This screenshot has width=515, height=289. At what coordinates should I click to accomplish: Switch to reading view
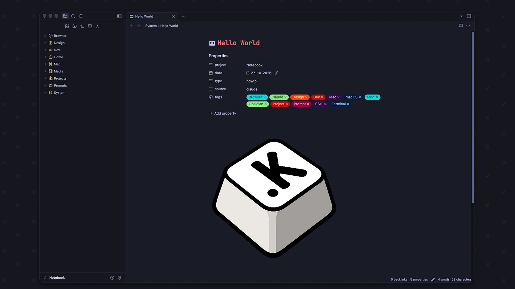pyautogui.click(x=461, y=26)
